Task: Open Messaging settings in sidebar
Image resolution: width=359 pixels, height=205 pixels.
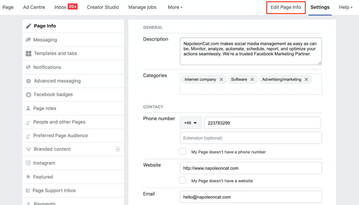Action: (73, 40)
